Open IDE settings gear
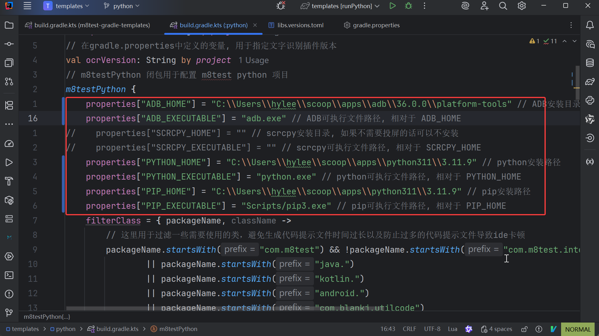 [x=522, y=6]
